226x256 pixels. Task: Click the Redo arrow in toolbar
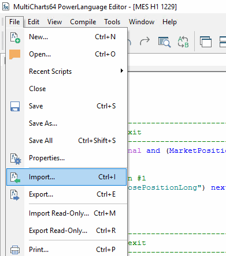tap(145, 41)
